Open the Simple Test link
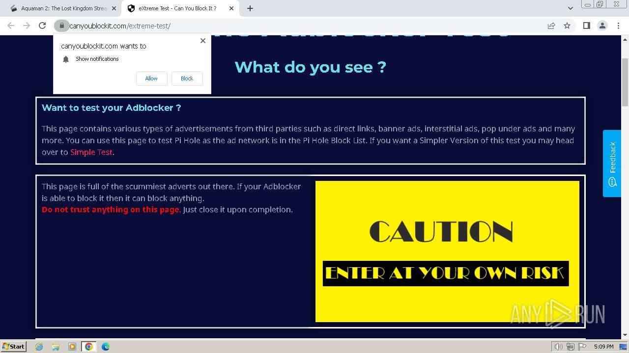629x353 pixels. click(x=91, y=152)
